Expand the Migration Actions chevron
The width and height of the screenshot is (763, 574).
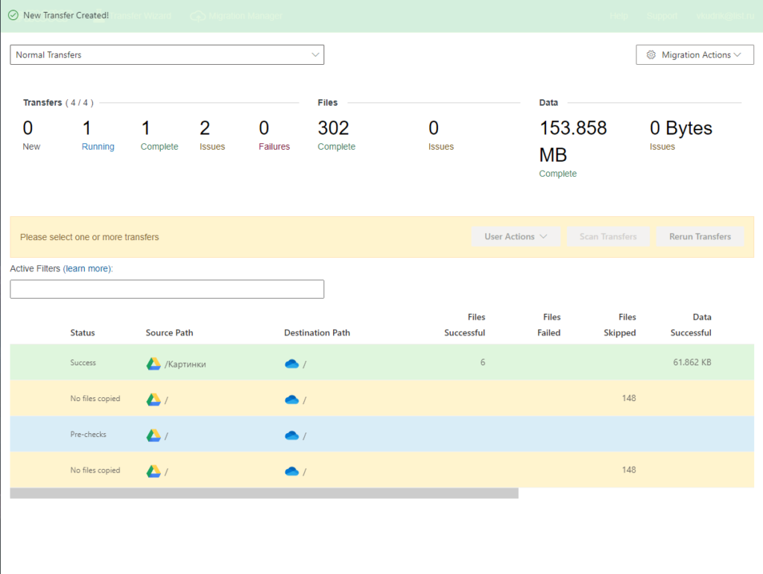[x=738, y=55]
